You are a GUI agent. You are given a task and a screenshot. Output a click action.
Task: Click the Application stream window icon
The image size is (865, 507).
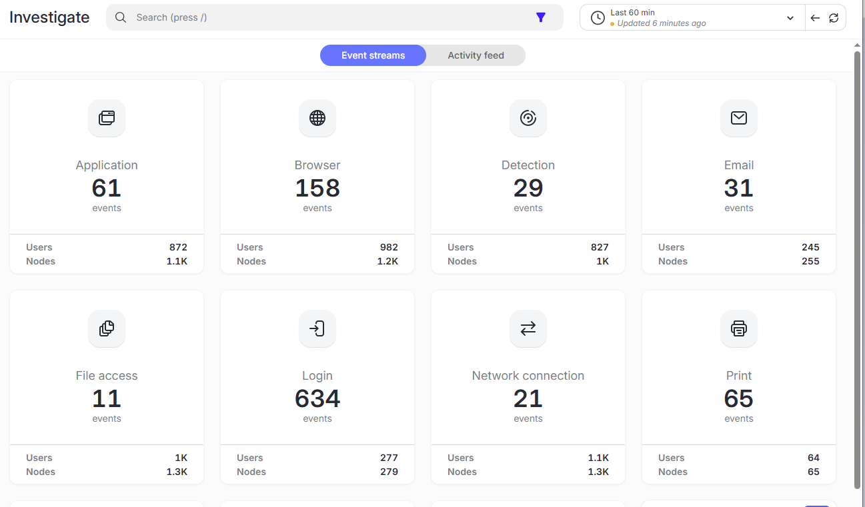(x=107, y=119)
